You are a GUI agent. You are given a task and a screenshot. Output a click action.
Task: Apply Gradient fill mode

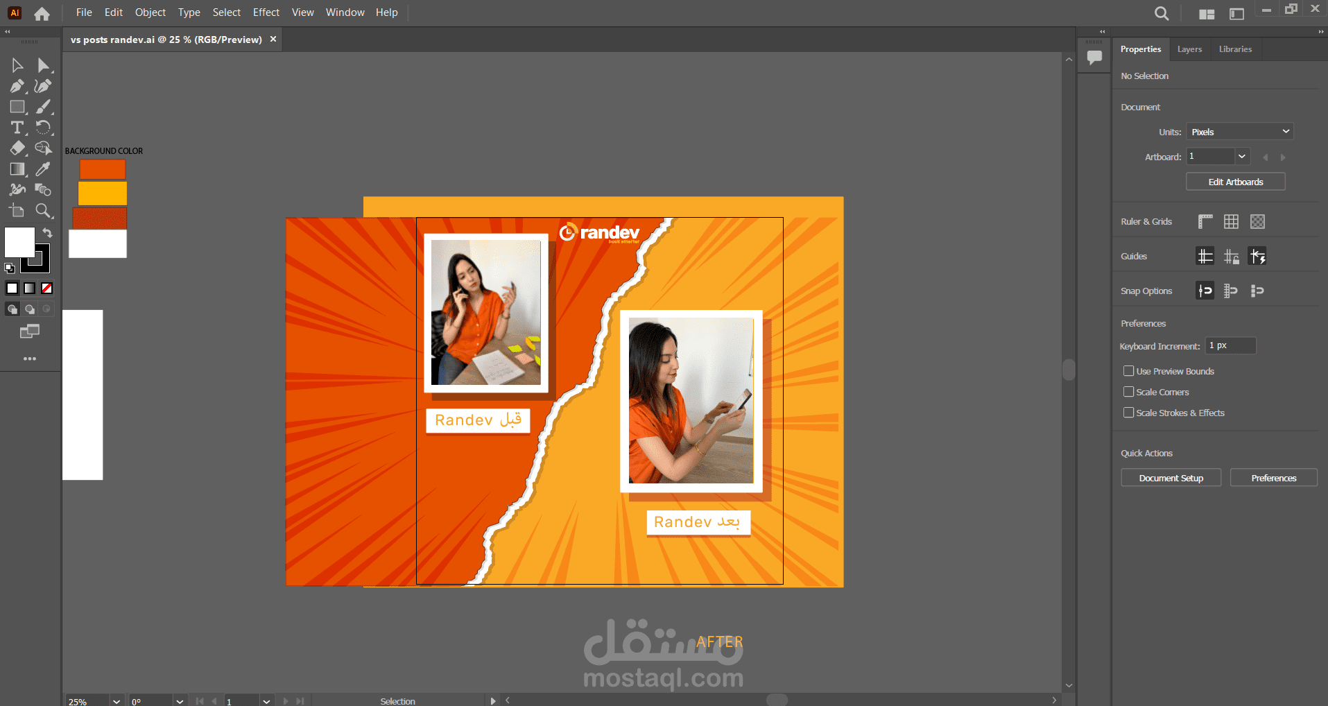pos(29,289)
